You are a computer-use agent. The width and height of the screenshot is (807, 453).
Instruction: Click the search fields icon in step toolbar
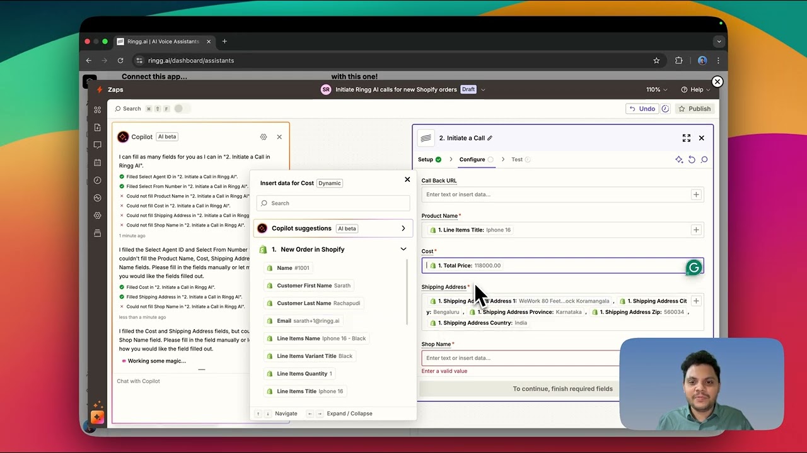(704, 160)
